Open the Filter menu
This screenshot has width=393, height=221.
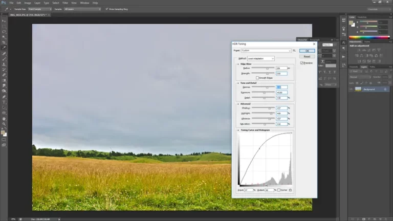click(65, 3)
